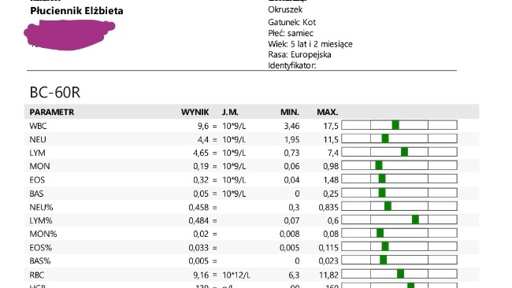This screenshot has height=288, width=512.
Task: Click the magenta redaction scribble
Action: [x=69, y=35]
